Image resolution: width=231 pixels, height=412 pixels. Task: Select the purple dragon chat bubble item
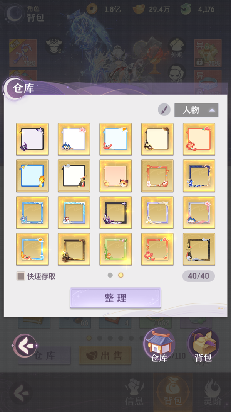click(32, 139)
